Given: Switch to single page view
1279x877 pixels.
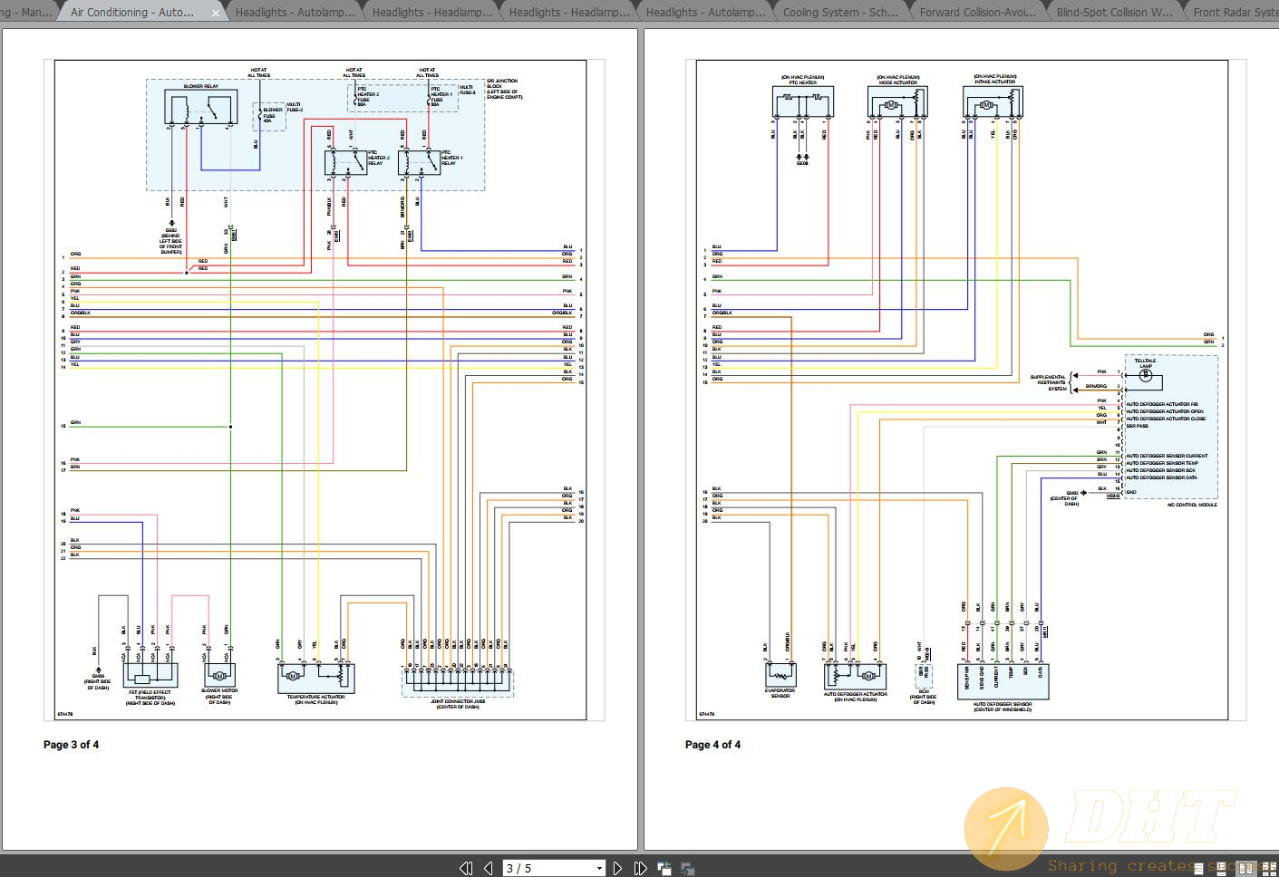Looking at the screenshot, I should 1198,868.
